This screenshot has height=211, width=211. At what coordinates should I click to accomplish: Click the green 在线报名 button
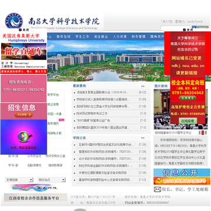[188, 98]
